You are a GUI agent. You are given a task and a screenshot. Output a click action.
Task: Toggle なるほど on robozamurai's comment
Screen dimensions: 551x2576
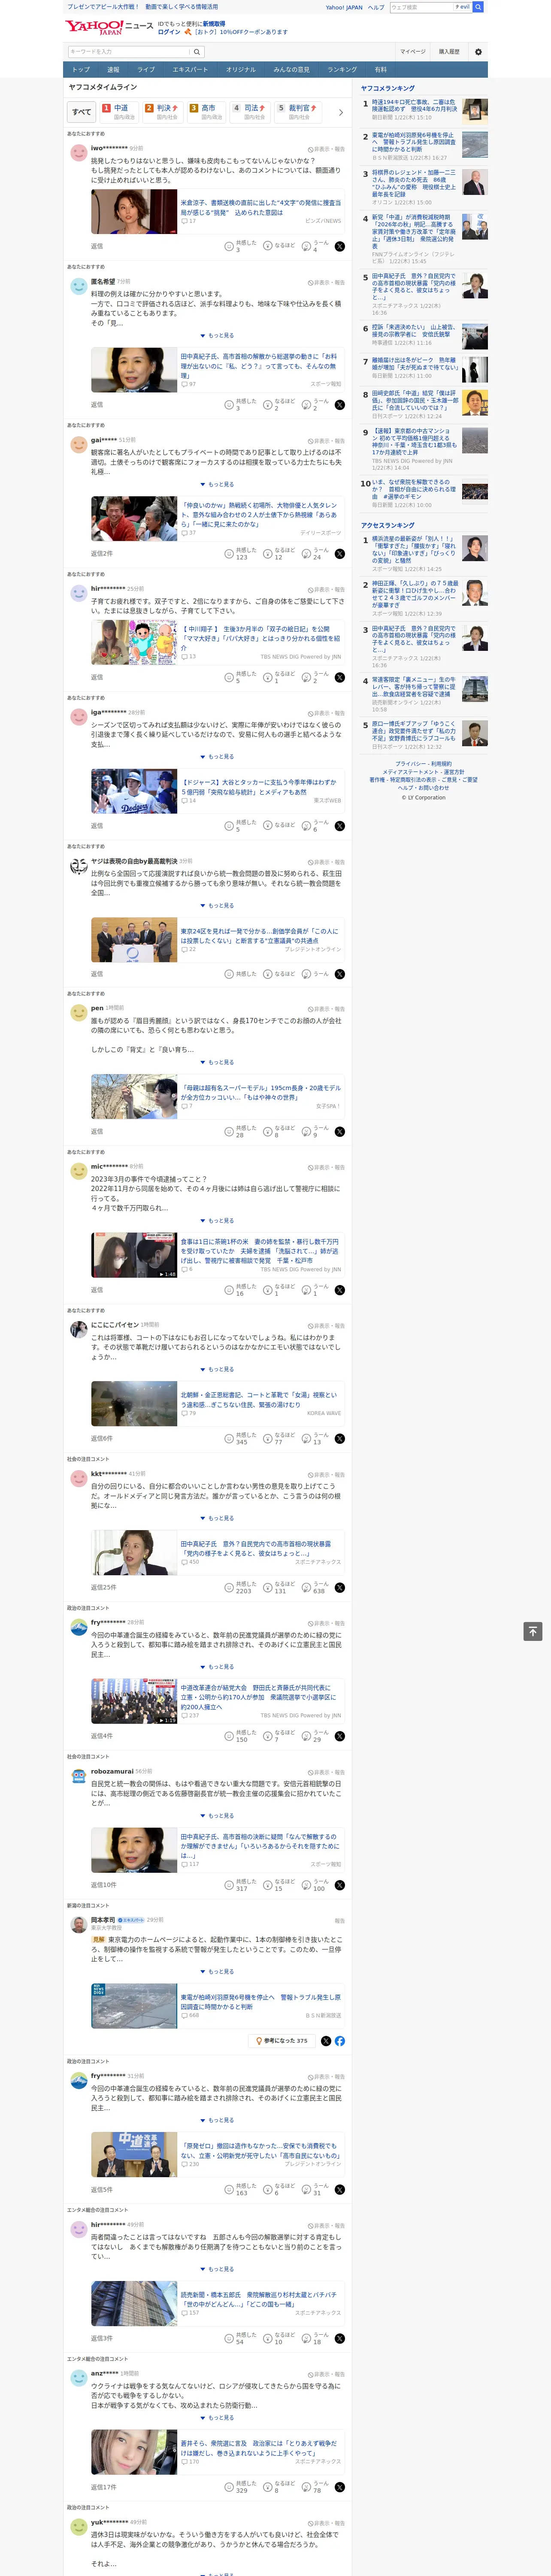[x=280, y=1885]
